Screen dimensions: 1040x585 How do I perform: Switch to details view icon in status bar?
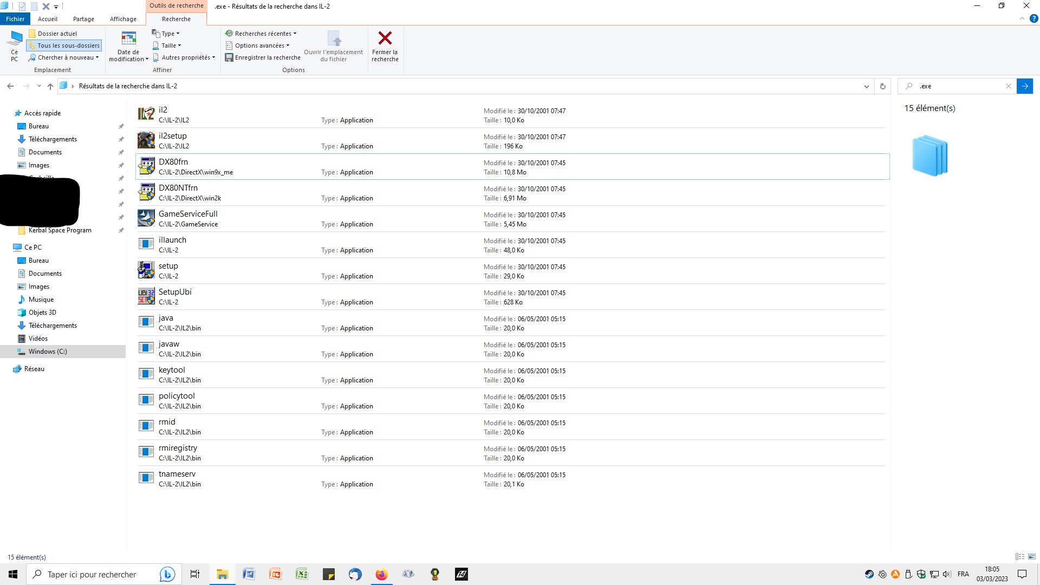click(x=1020, y=557)
